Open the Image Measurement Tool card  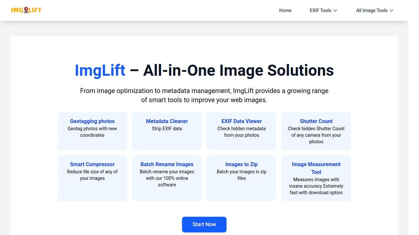click(x=316, y=178)
